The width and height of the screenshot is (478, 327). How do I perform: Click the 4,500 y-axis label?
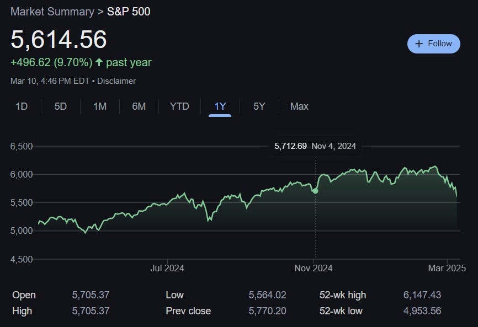coord(22,259)
